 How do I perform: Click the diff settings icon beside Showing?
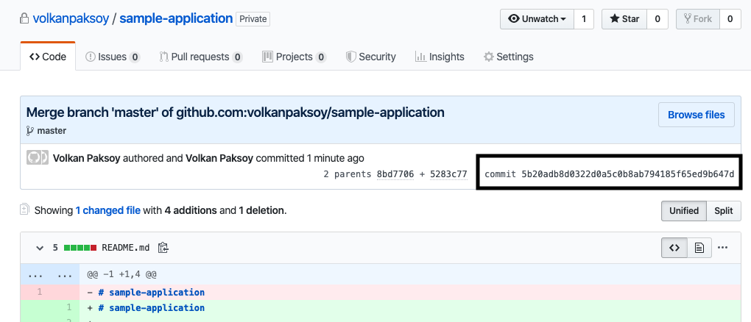(x=25, y=210)
